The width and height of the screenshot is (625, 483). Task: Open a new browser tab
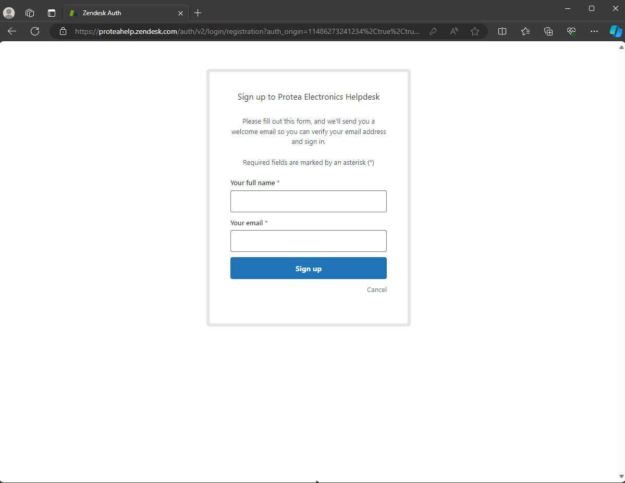click(198, 13)
